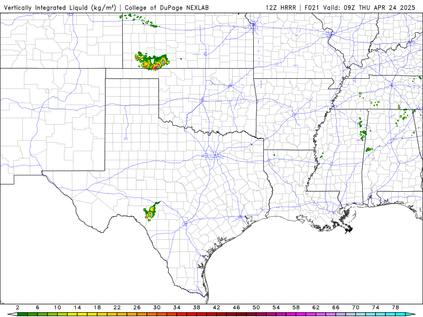Click the color bar label "10"

click(x=57, y=307)
